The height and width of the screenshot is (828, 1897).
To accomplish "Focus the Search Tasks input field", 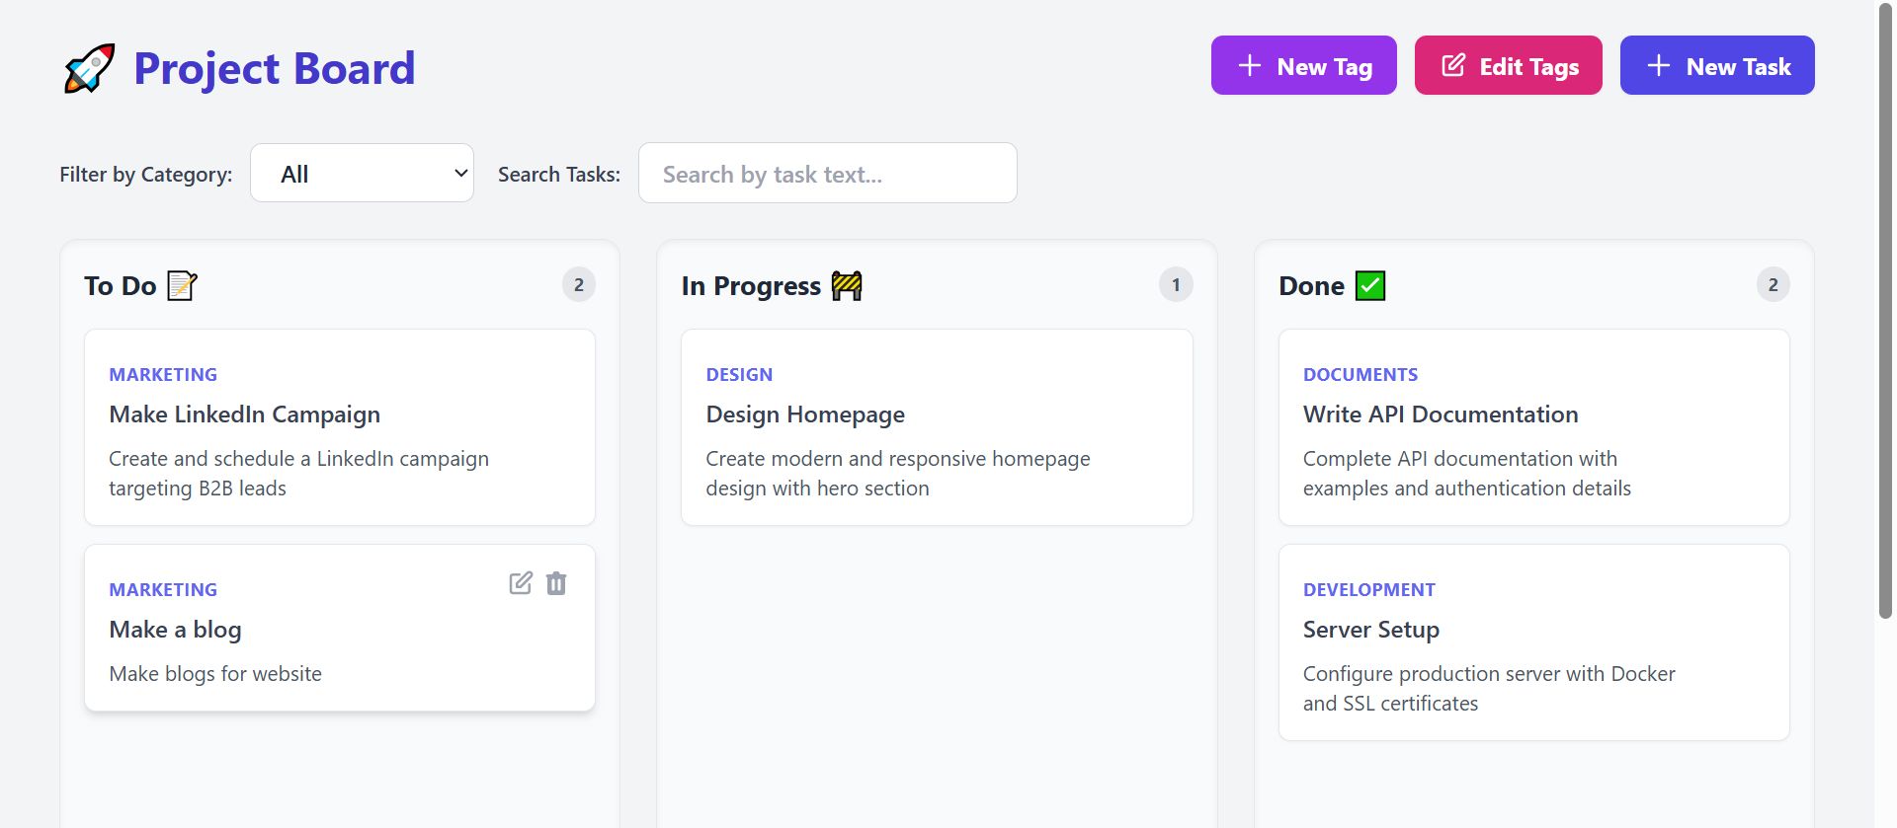I will tap(827, 174).
